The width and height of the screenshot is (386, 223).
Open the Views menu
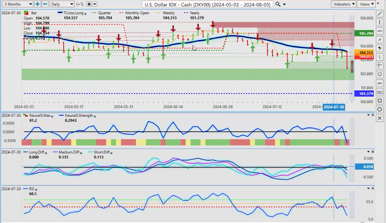tap(366, 4)
